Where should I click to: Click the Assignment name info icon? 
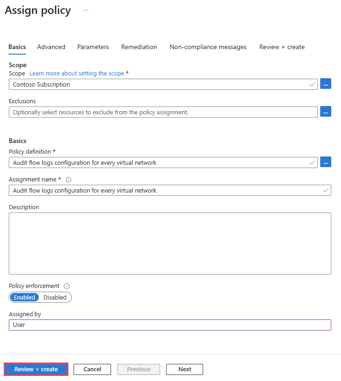click(x=68, y=180)
